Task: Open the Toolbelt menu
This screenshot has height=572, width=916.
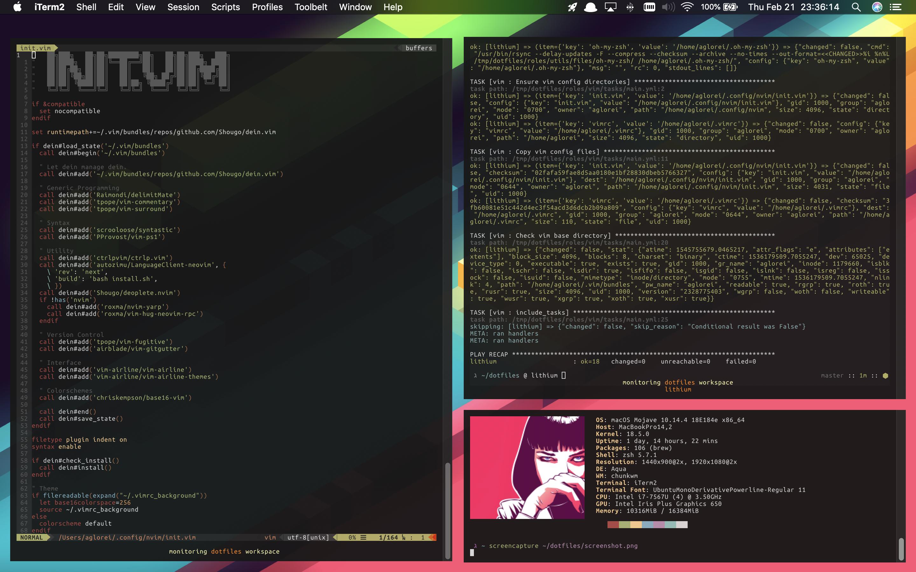Action: click(311, 7)
